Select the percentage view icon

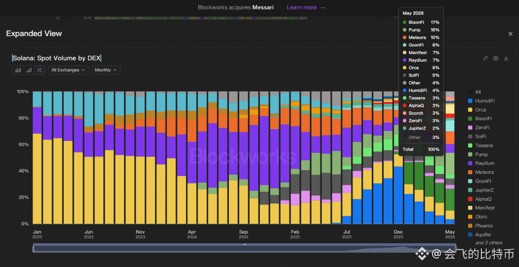pyautogui.click(x=40, y=70)
